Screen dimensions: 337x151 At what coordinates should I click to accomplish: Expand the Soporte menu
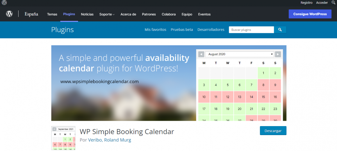coord(107,14)
